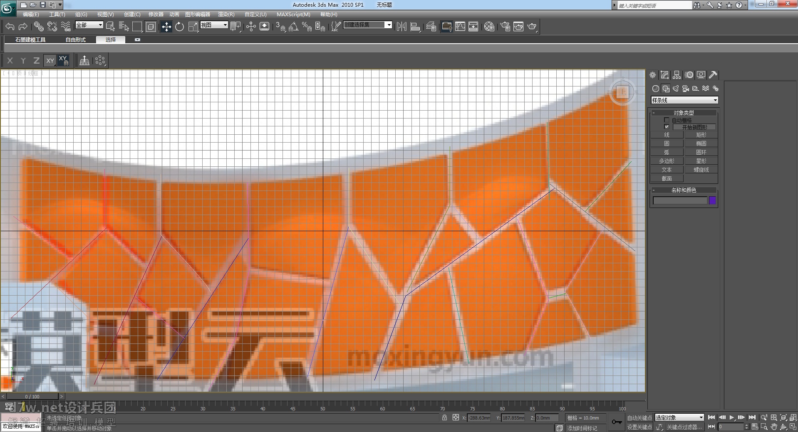798x432 pixels.
Task: Click the Redo arrow icon
Action: (23, 27)
